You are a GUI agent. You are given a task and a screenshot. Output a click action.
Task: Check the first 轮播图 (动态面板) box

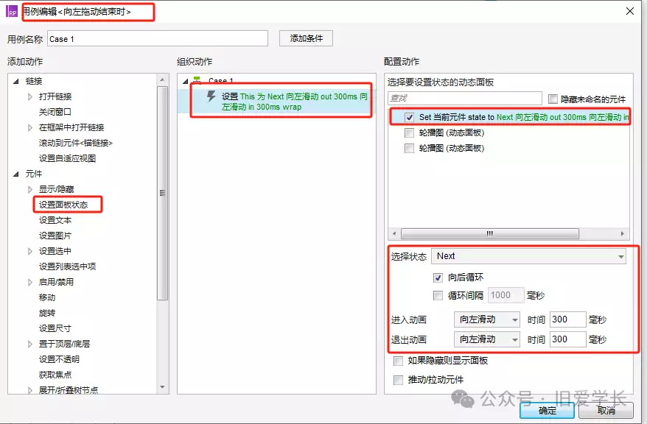pyautogui.click(x=409, y=132)
